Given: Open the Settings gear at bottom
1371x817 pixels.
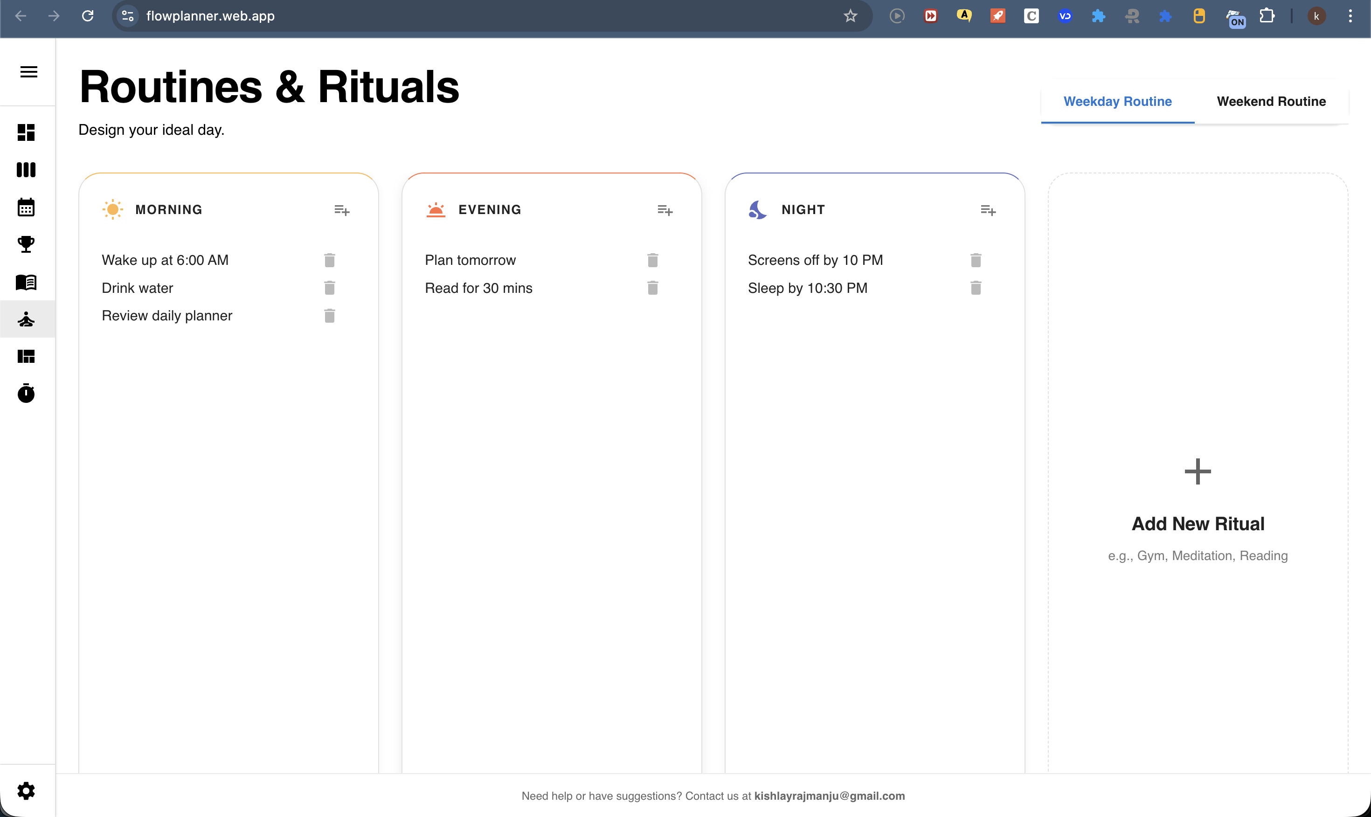Looking at the screenshot, I should tap(26, 790).
